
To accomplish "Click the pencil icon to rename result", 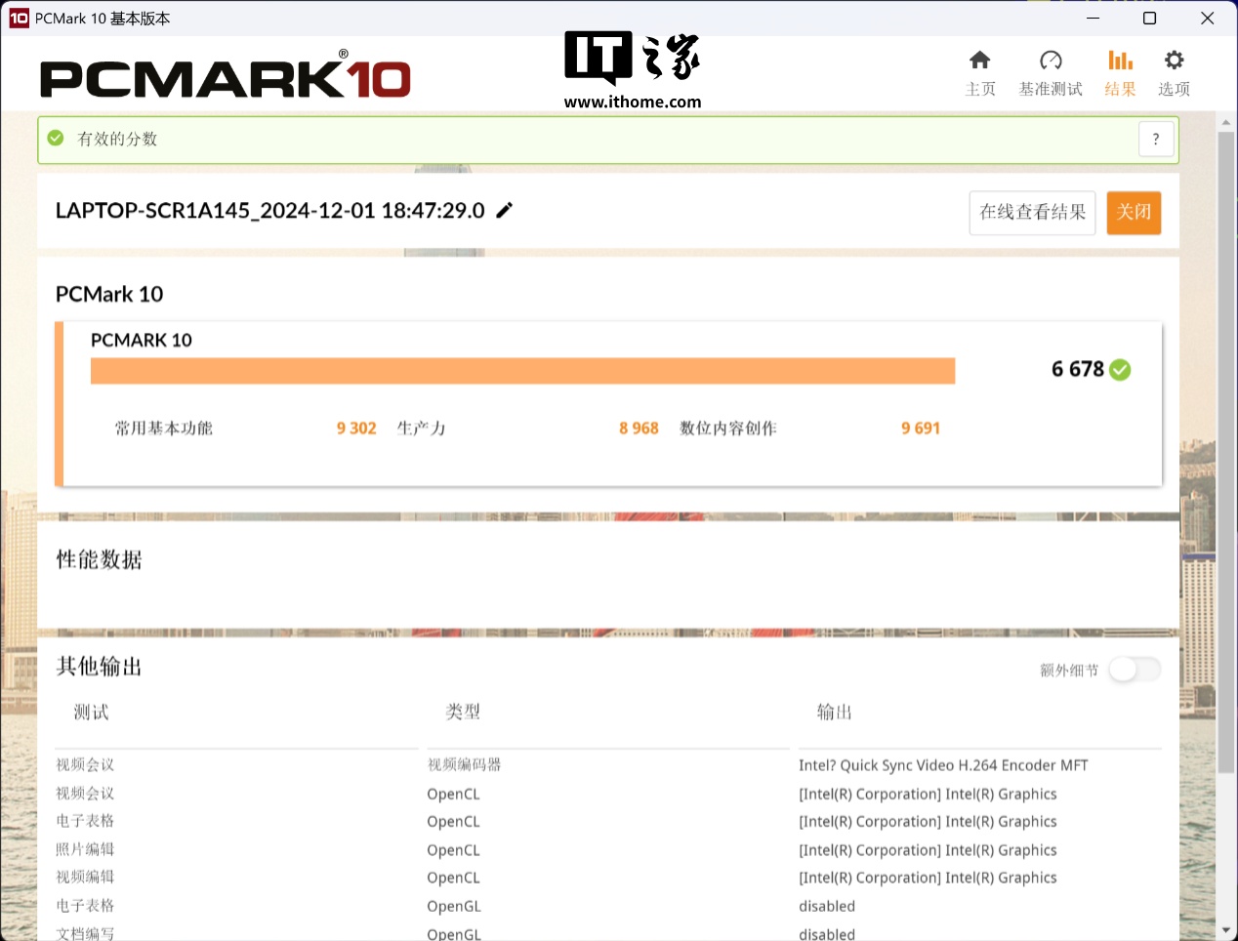I will click(504, 210).
